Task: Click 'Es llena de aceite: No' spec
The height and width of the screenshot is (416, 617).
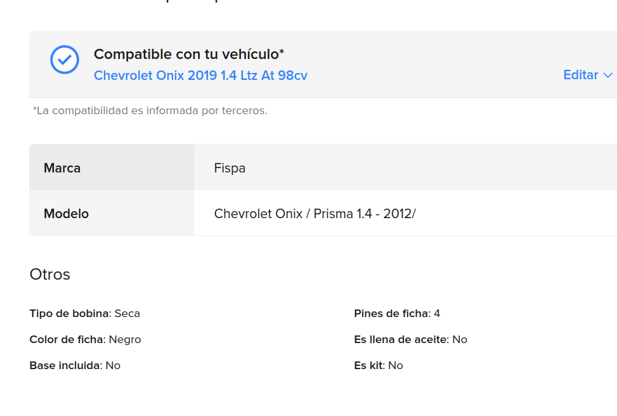Action: click(410, 339)
